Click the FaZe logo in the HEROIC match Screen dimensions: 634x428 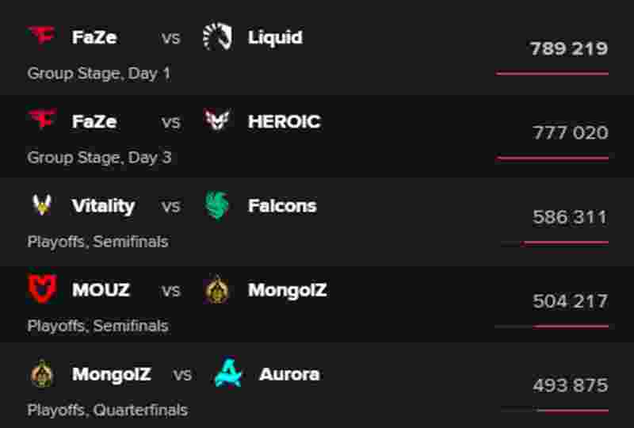coord(42,119)
